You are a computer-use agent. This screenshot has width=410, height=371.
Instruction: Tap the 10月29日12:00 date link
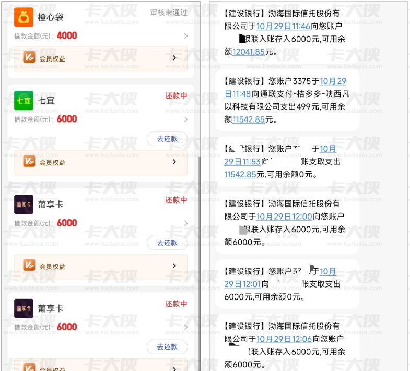[x=284, y=217]
